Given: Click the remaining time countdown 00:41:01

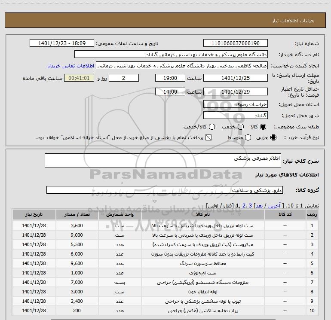Looking at the screenshot, I should [x=79, y=78].
